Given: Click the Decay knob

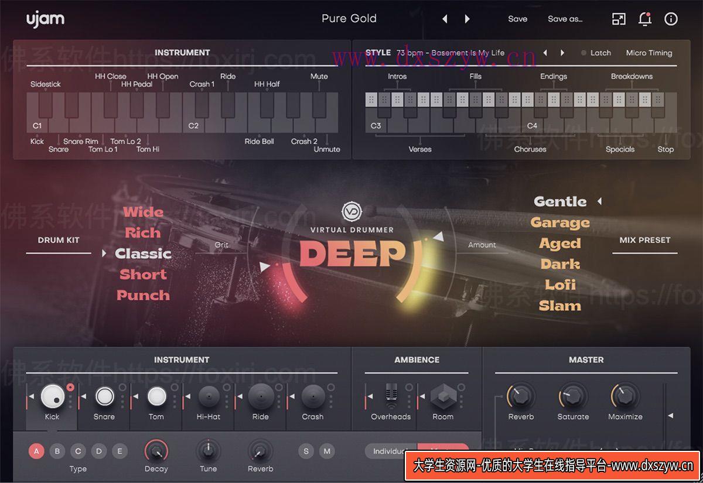Looking at the screenshot, I should 156,451.
